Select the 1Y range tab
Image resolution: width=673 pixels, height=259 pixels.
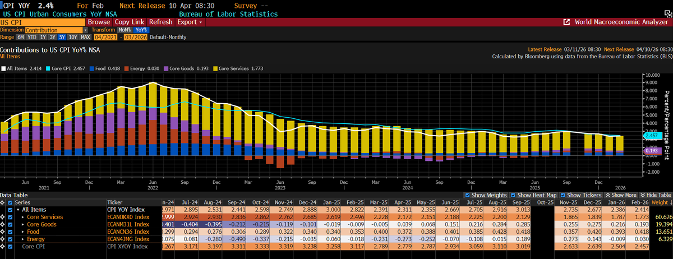click(x=43, y=37)
